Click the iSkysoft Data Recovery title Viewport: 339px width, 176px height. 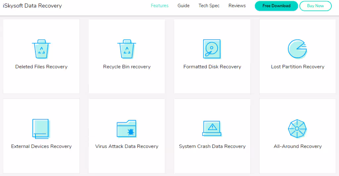pyautogui.click(x=32, y=6)
